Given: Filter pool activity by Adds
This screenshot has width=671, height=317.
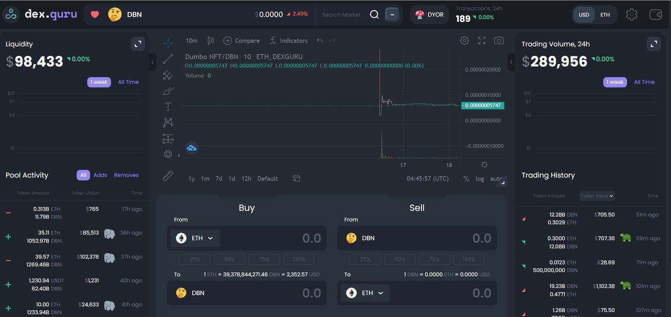Looking at the screenshot, I should click(100, 175).
